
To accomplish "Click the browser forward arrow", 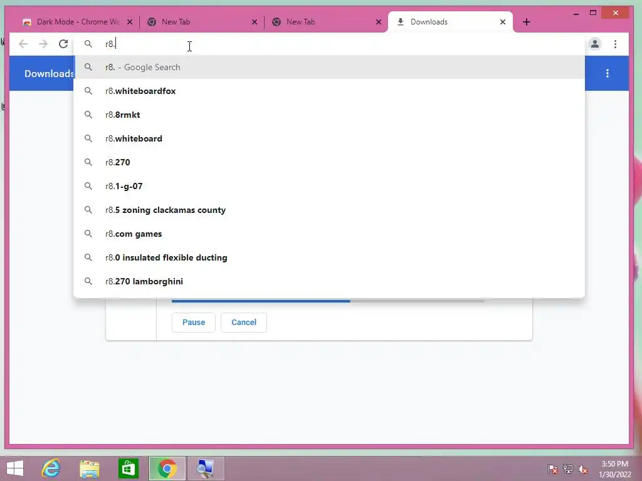I will pyautogui.click(x=43, y=44).
